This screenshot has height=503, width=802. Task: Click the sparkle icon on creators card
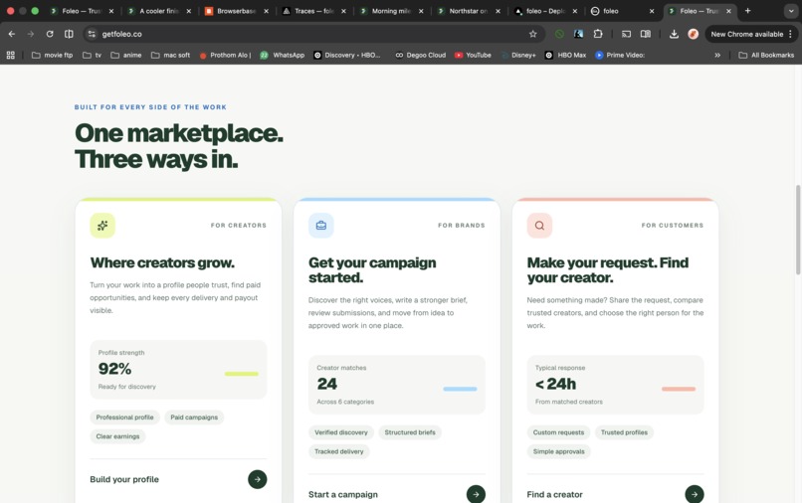(102, 226)
